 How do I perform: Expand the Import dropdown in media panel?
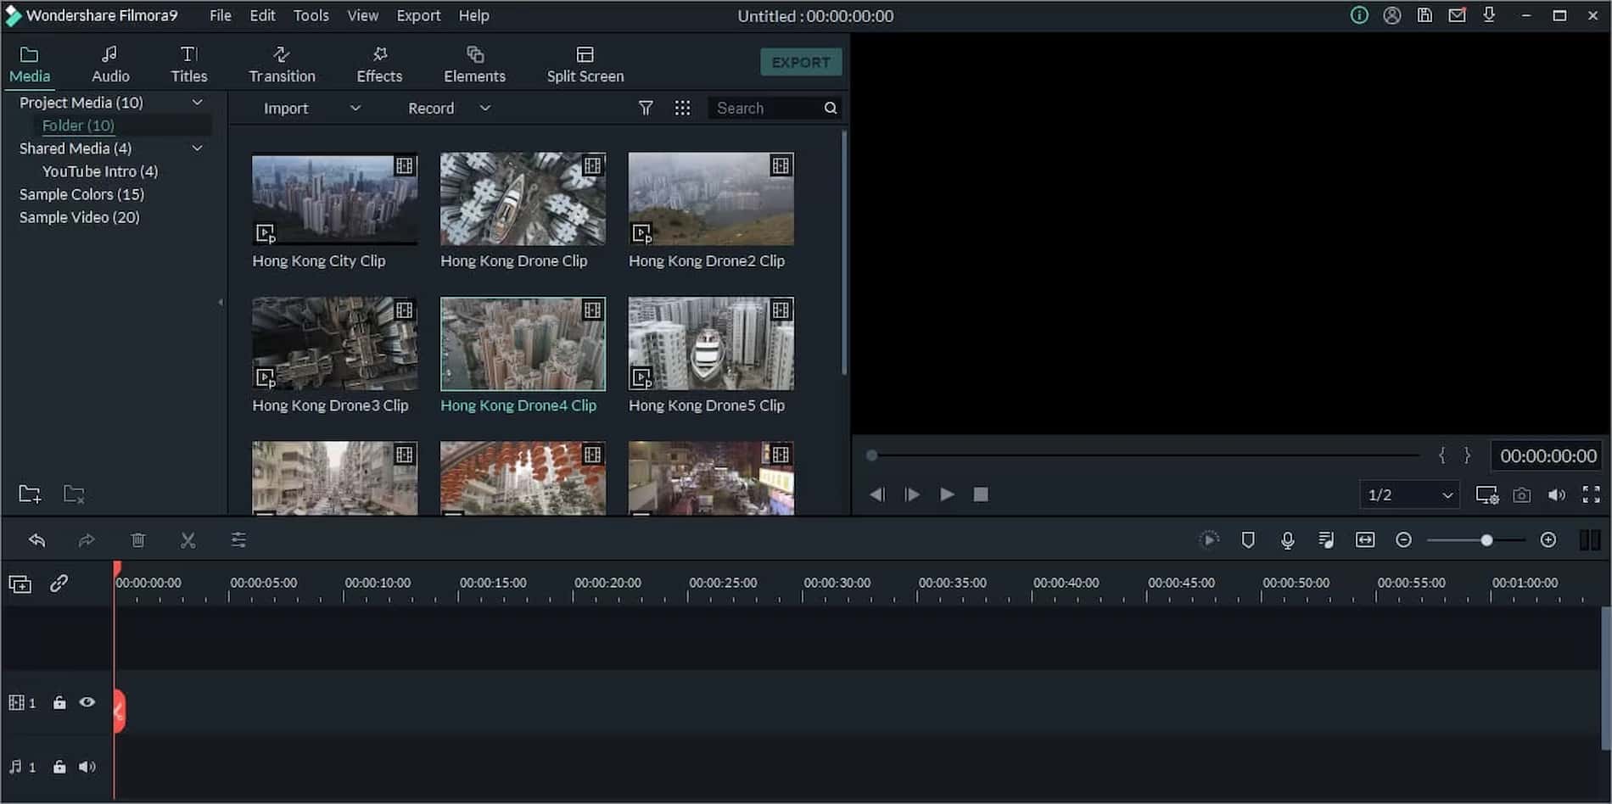point(355,108)
